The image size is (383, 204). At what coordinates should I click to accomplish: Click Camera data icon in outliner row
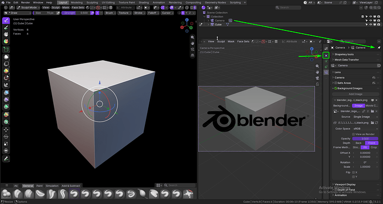pyautogui.click(x=230, y=20)
